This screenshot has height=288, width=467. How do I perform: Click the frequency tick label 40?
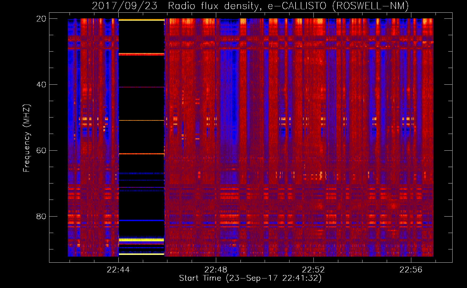41,85
